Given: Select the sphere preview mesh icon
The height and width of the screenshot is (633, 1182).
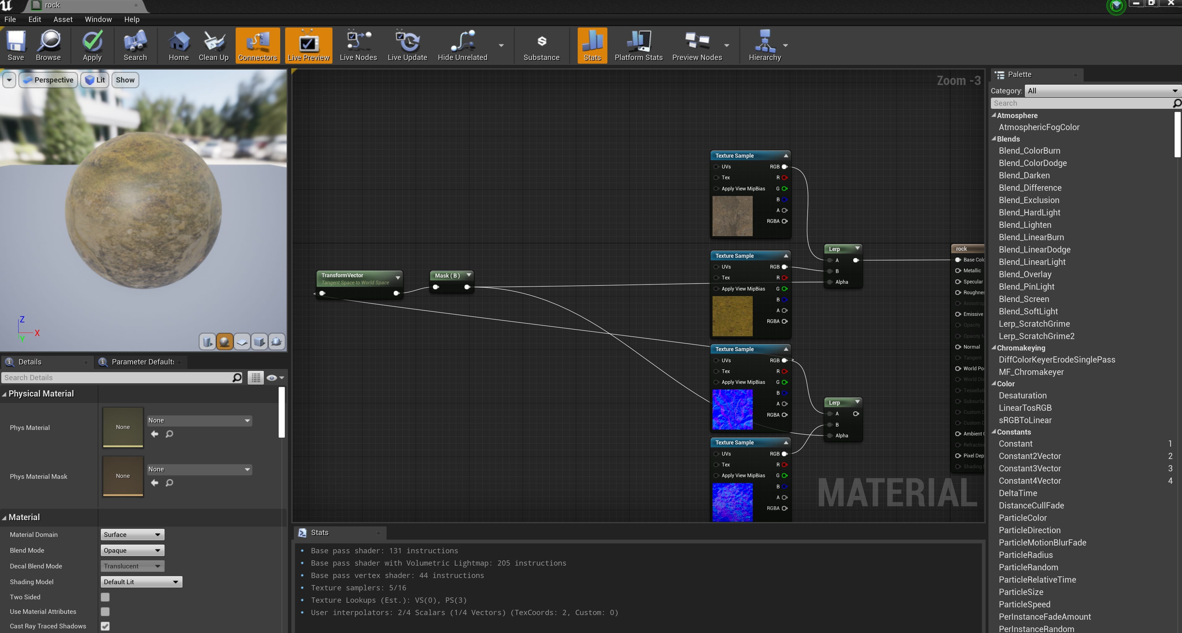Looking at the screenshot, I should (225, 341).
